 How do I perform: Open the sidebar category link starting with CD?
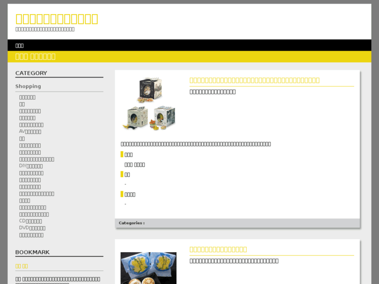tap(30, 221)
